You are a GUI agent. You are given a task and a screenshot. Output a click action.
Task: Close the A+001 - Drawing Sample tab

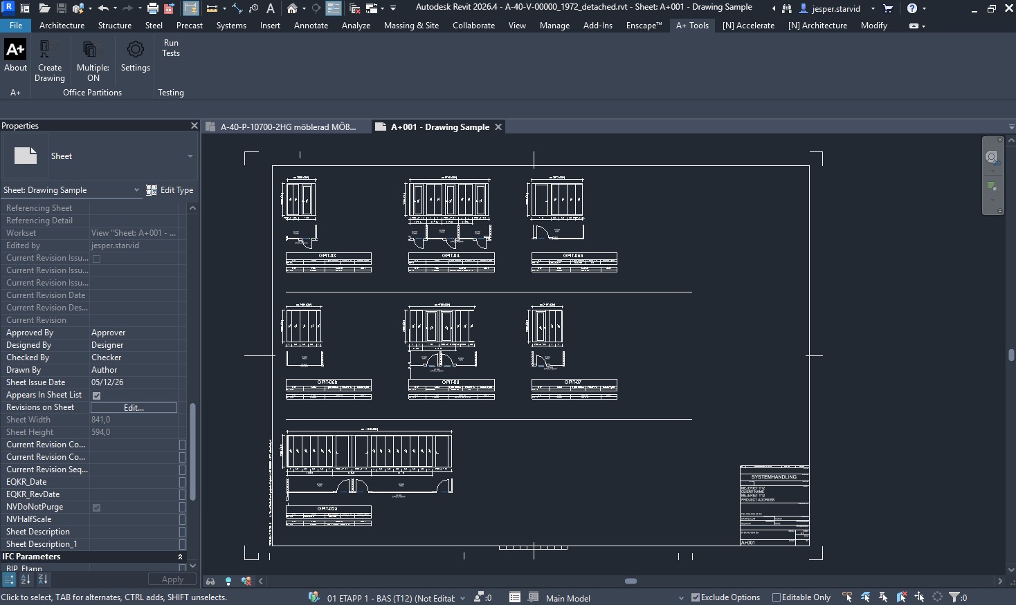tap(498, 127)
